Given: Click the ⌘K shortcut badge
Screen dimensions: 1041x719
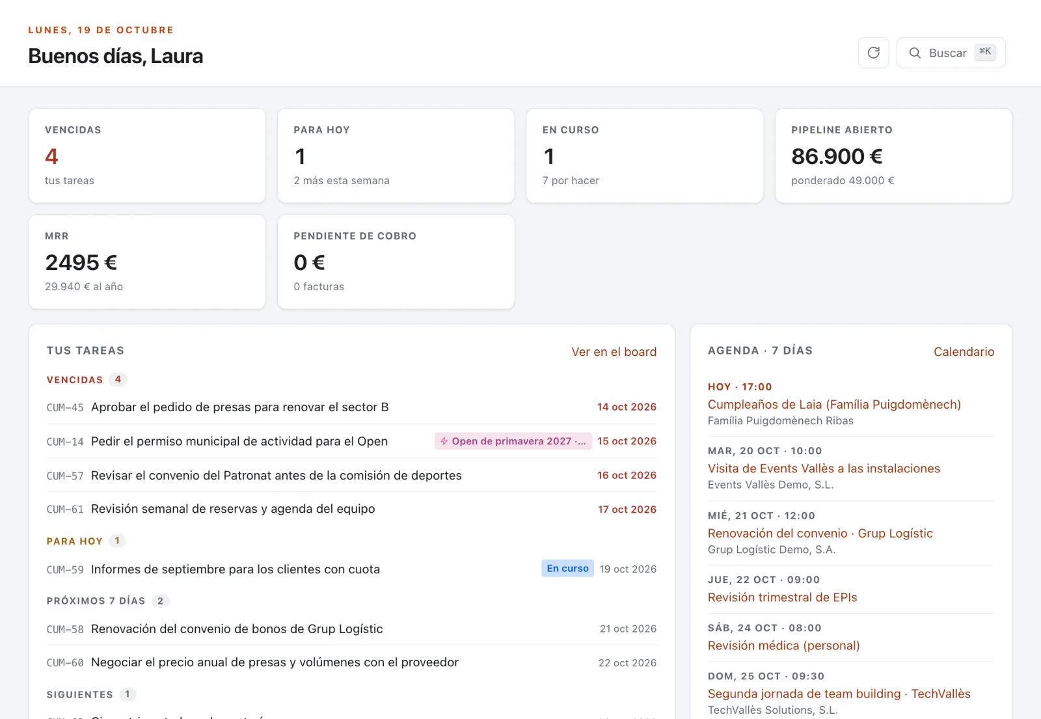Looking at the screenshot, I should point(985,52).
